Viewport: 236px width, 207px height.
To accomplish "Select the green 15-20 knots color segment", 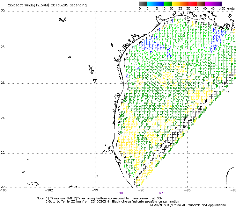I will coord(168,4).
